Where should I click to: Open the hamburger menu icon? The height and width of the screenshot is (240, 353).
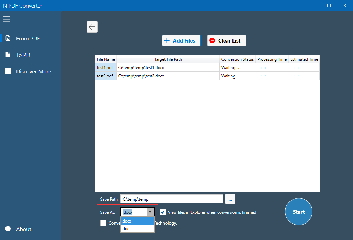coord(7,19)
